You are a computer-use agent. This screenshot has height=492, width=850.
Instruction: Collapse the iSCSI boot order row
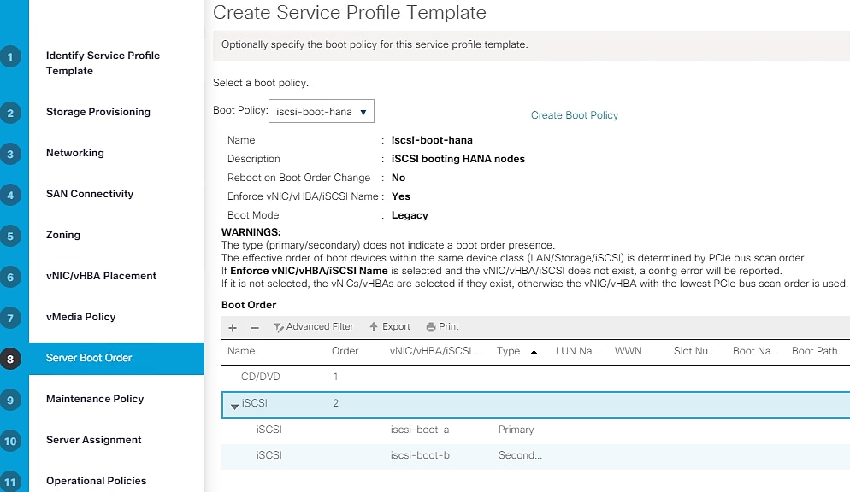[x=234, y=405]
